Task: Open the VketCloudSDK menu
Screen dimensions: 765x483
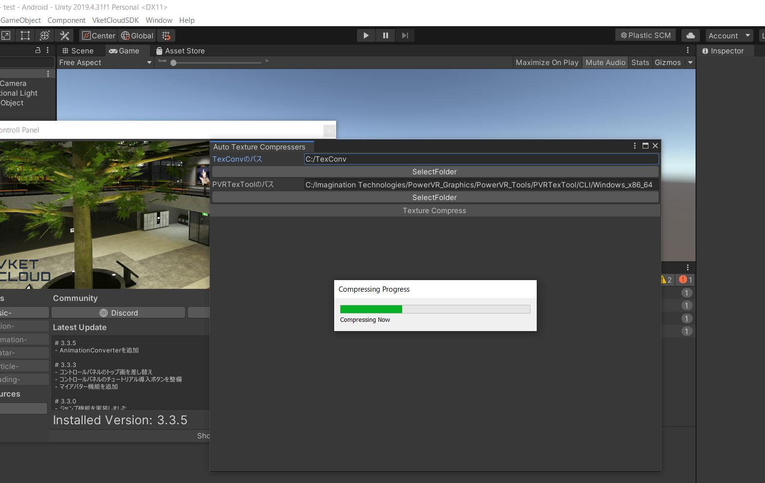Action: point(116,20)
